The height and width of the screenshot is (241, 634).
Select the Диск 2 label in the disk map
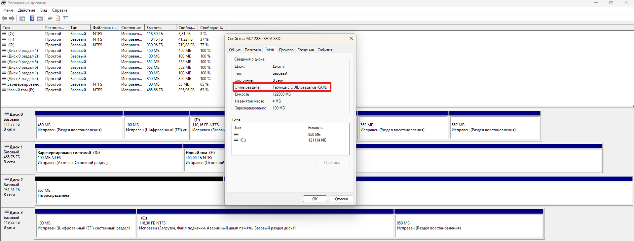coord(16,180)
